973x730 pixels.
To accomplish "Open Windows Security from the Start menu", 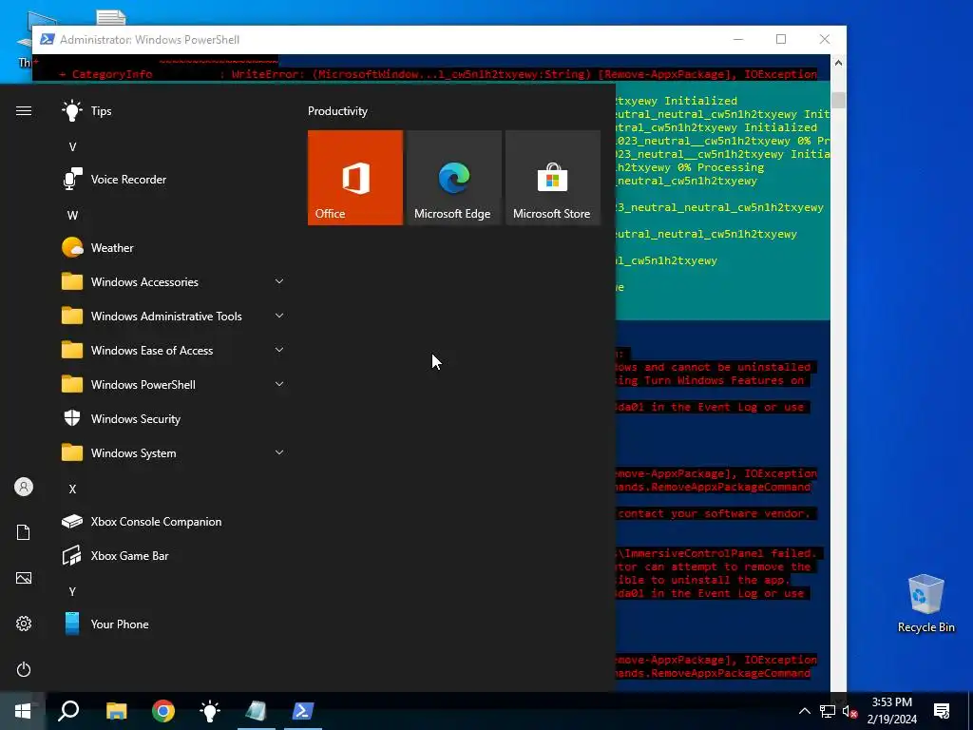I will pos(173,419).
